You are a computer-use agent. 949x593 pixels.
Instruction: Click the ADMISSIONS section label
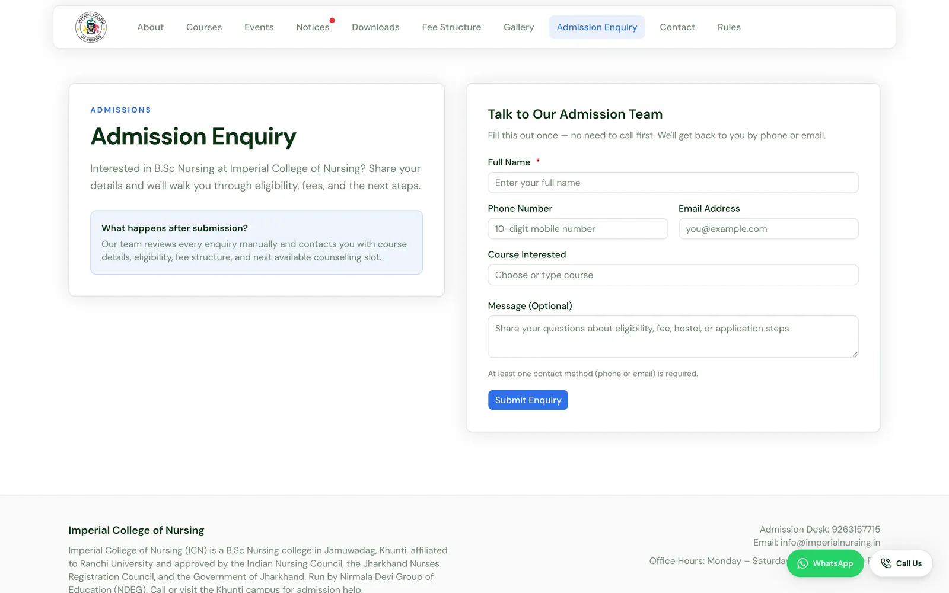(x=120, y=110)
